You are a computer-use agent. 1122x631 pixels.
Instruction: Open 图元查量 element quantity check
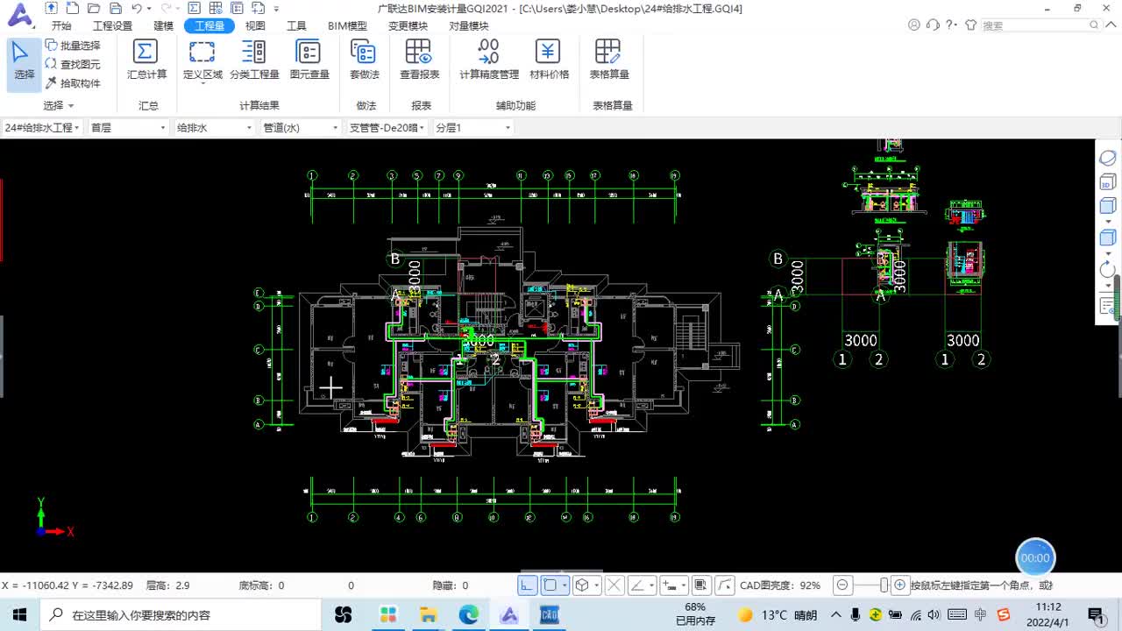click(x=309, y=60)
